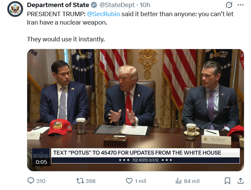Open the @StateDept handle link
This screenshot has height=190, width=251.
(x=117, y=5)
